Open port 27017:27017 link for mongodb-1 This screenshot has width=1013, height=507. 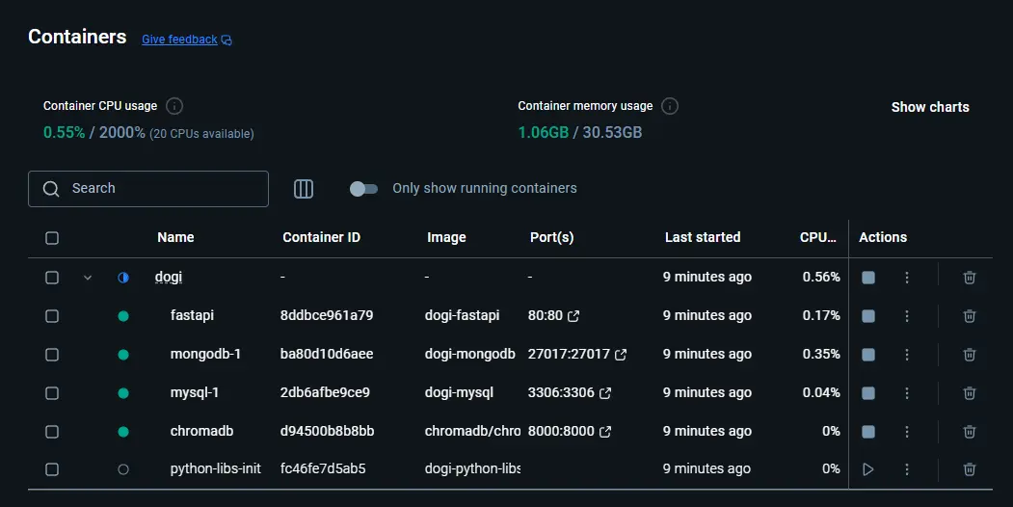click(577, 355)
